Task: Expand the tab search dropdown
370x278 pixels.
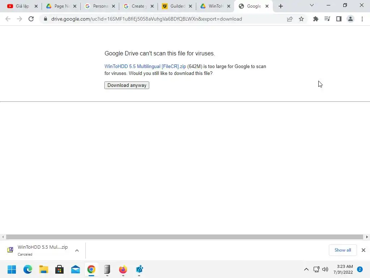Action: [312, 5]
